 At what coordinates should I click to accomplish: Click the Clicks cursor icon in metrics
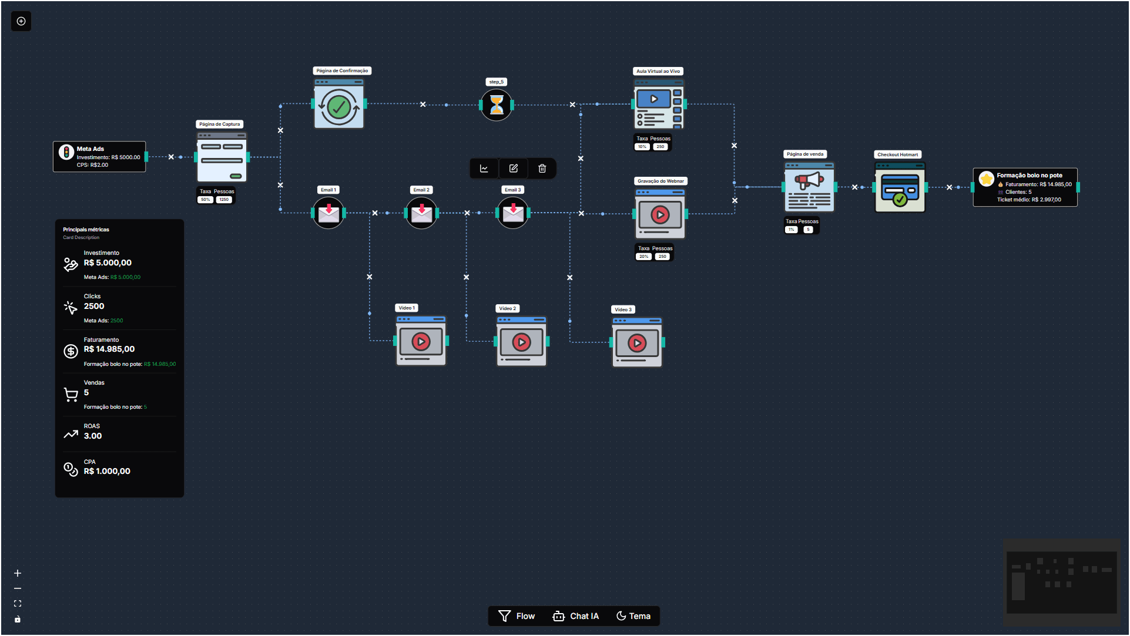tap(71, 308)
